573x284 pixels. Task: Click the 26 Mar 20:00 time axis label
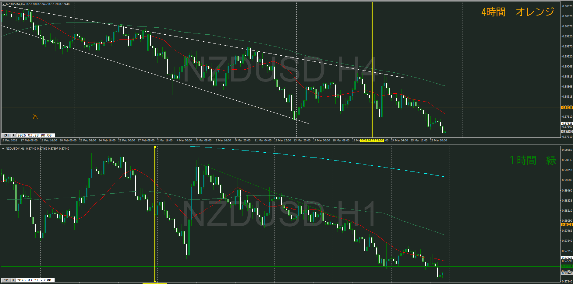(438, 140)
